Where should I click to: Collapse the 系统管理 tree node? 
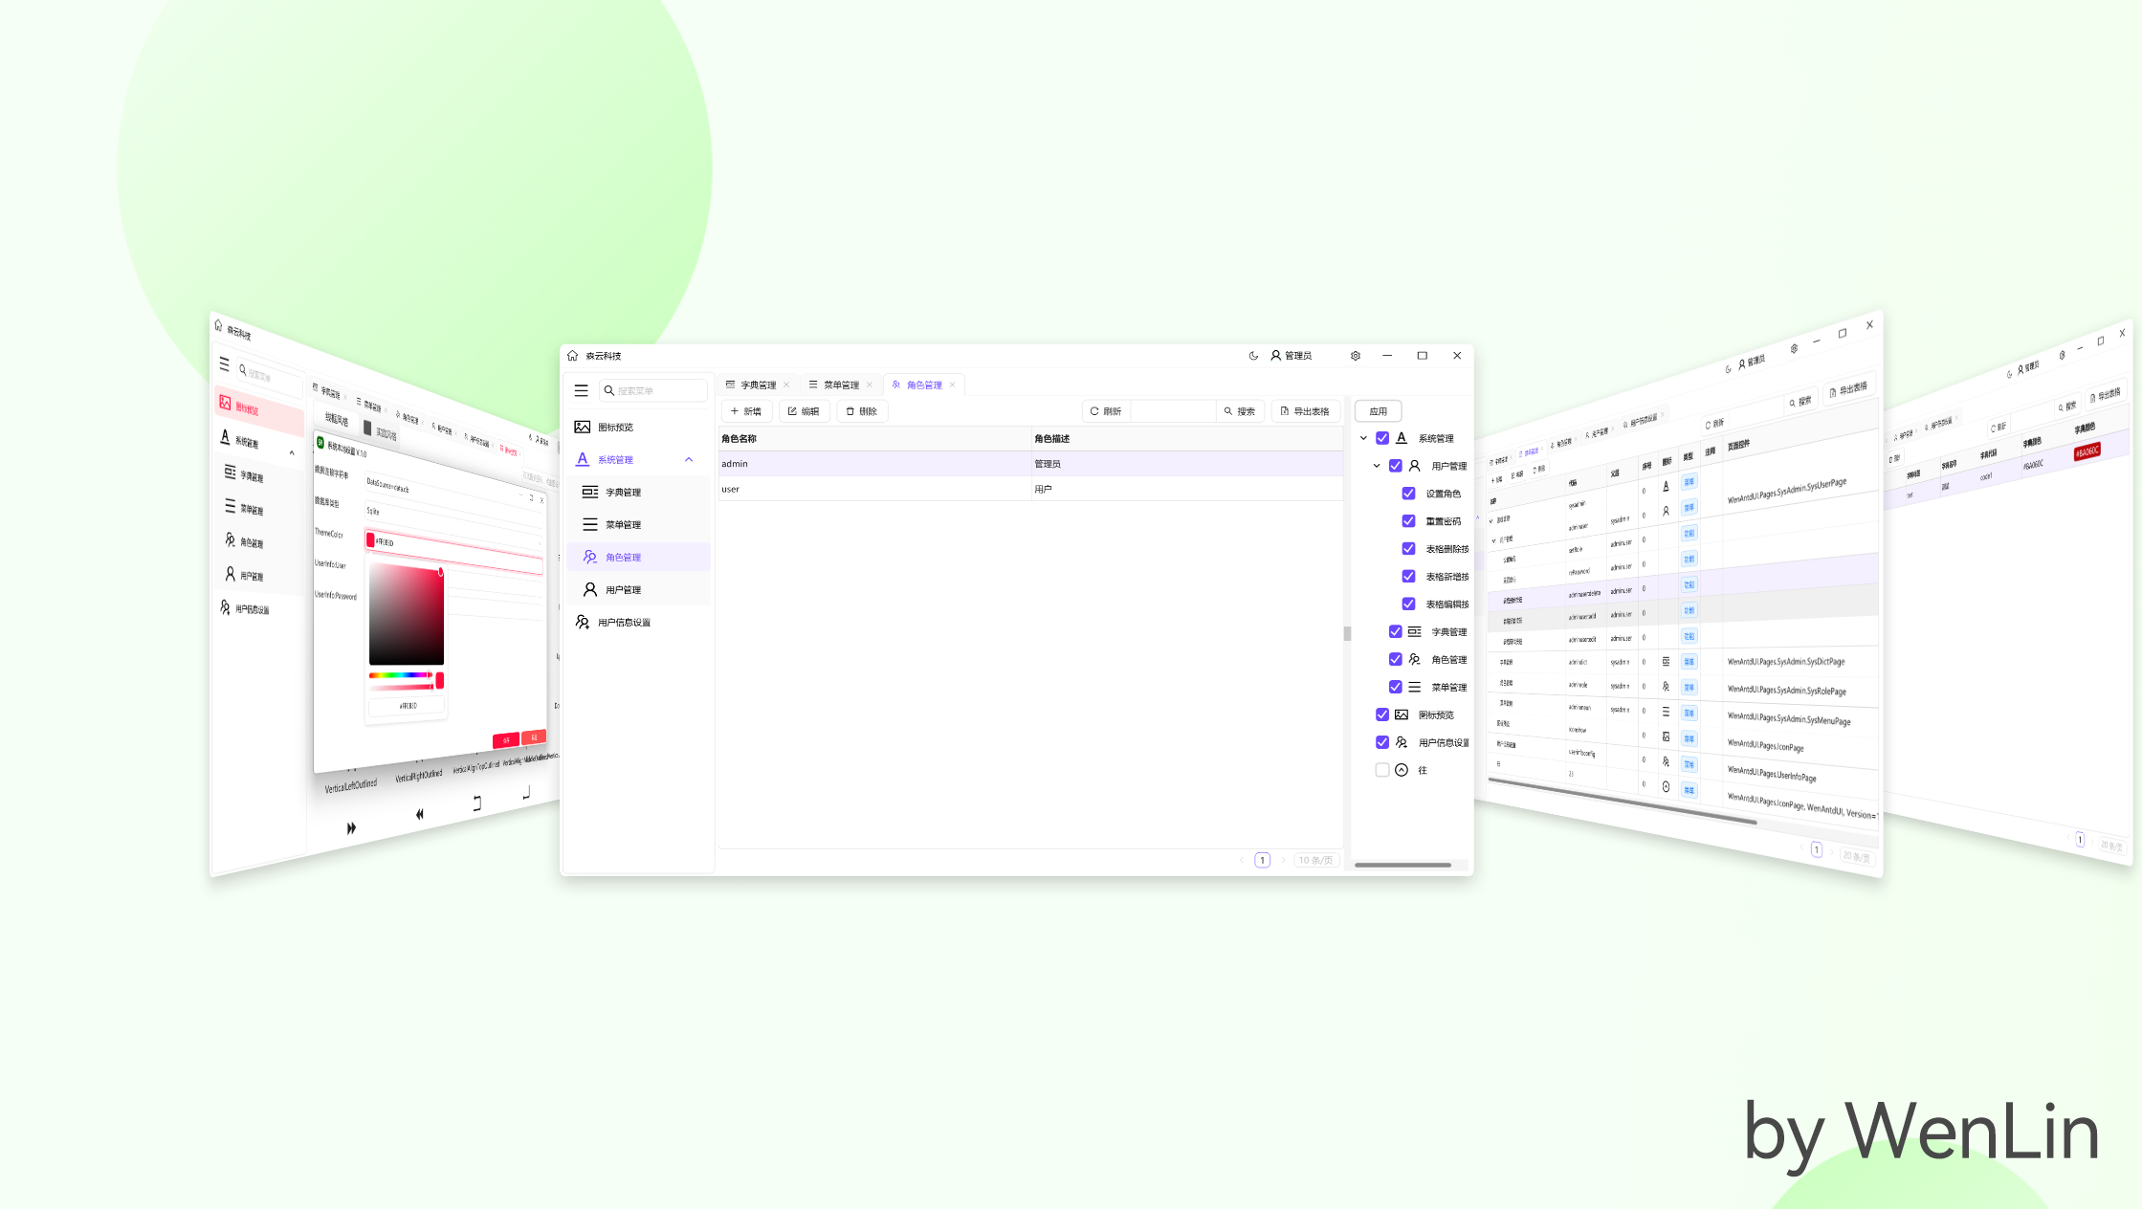click(x=1365, y=437)
